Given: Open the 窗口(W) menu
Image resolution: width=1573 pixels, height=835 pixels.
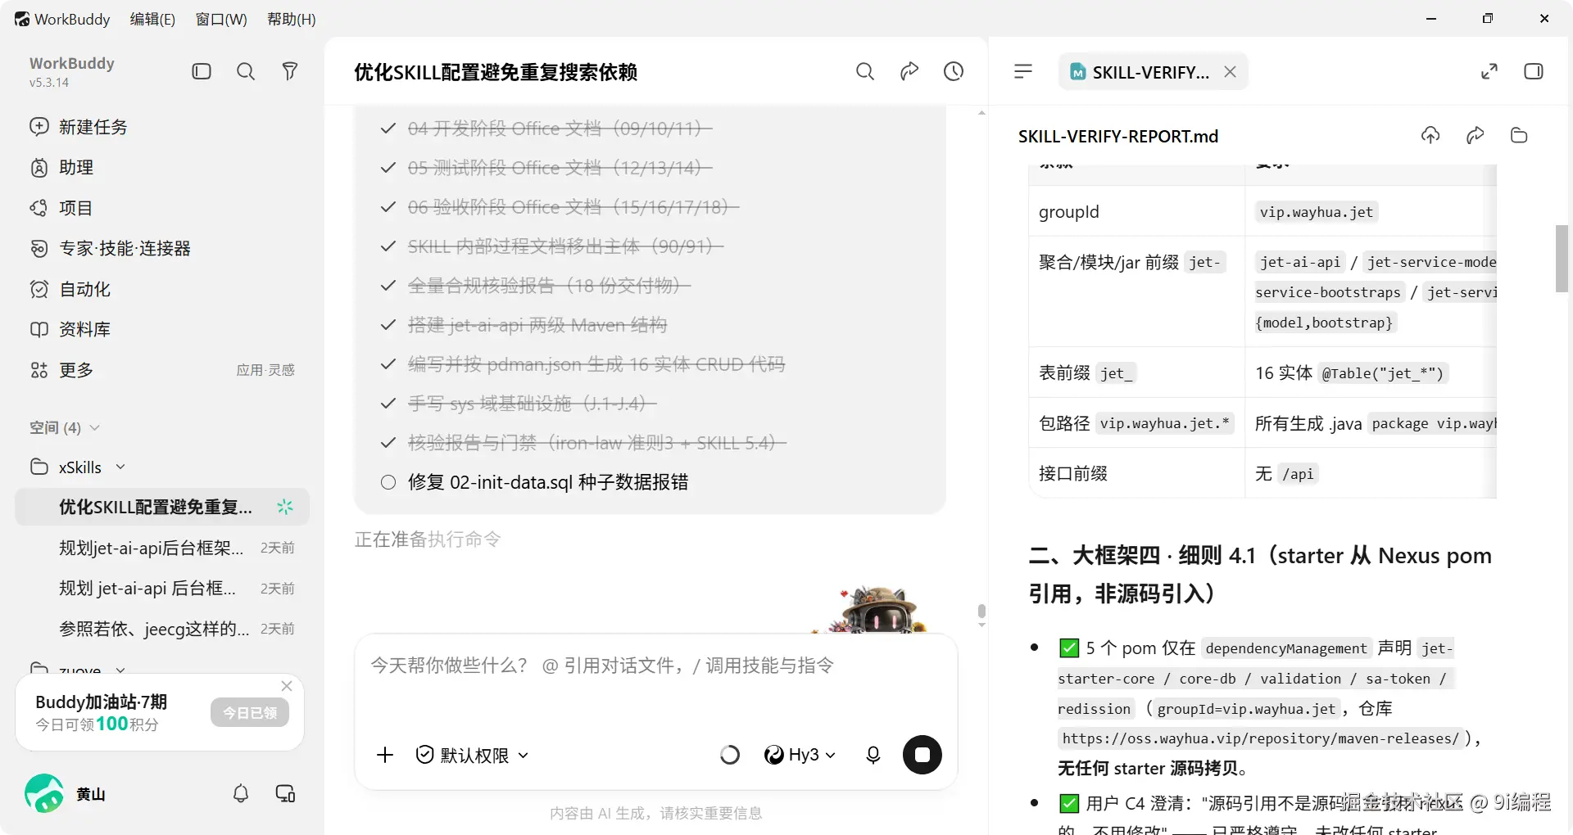Looking at the screenshot, I should (x=221, y=19).
